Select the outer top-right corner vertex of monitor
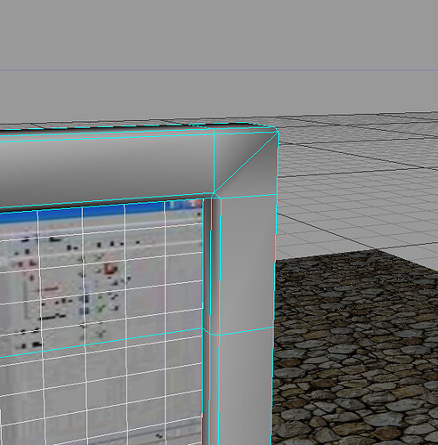 277,132
